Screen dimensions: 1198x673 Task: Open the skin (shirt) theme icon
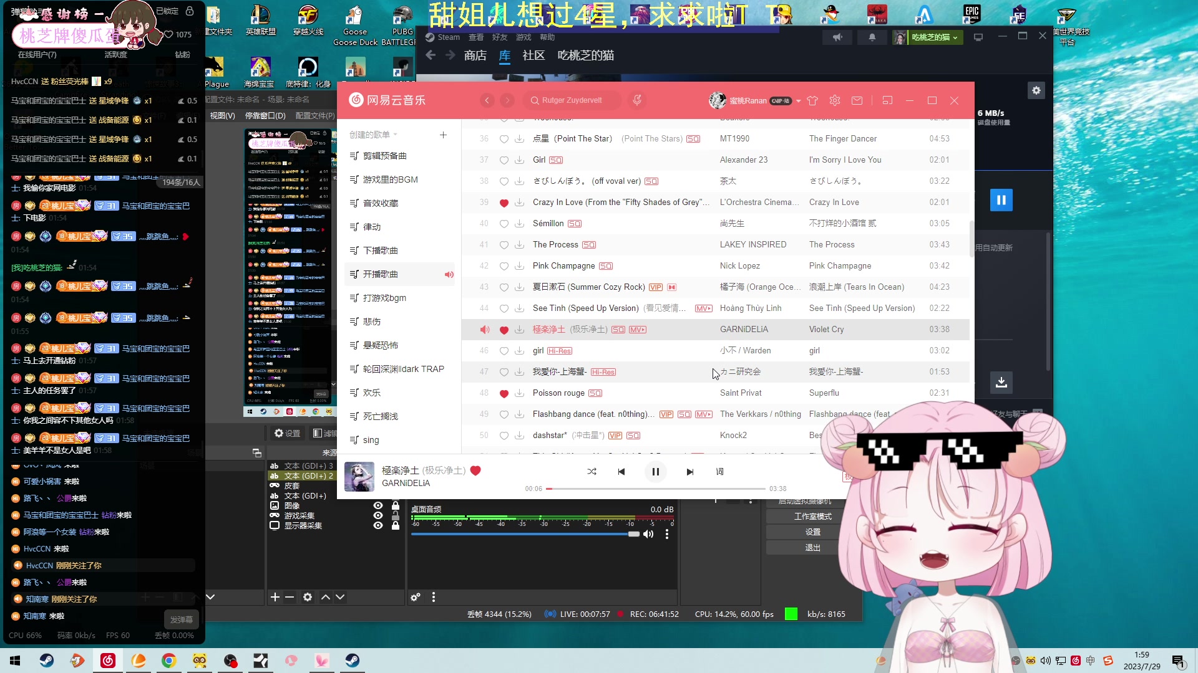812,100
